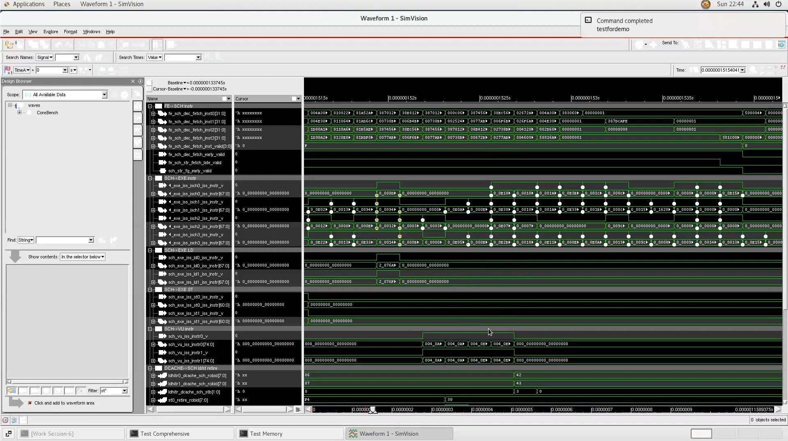This screenshot has width=788, height=441.
Task: Click the target icon in the bottom status bar
Action: 5,420
